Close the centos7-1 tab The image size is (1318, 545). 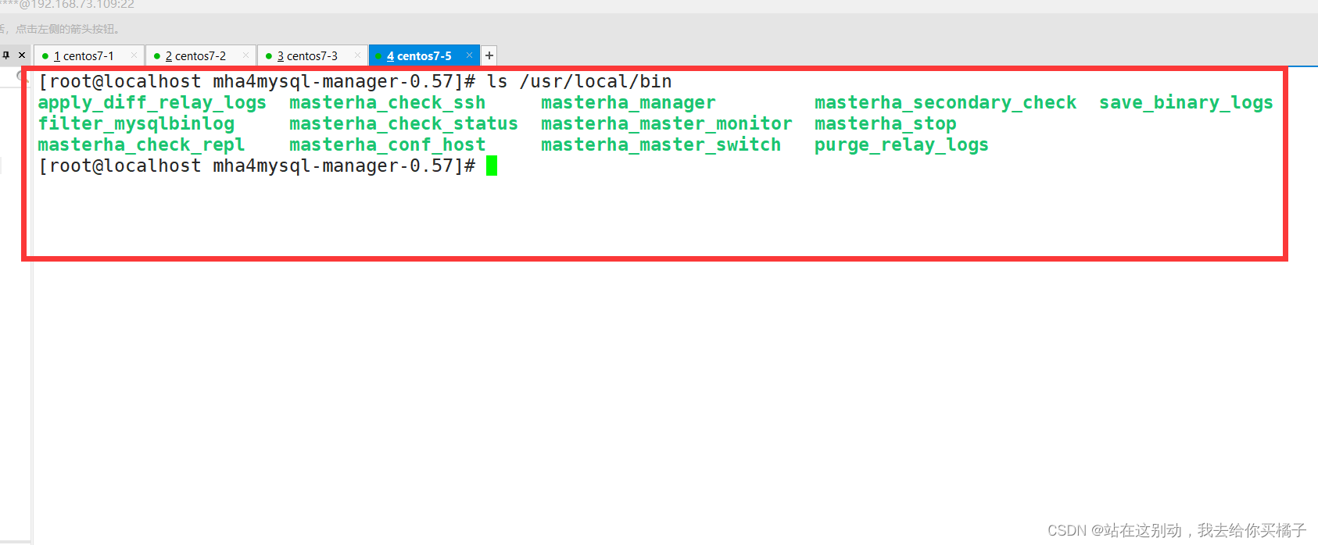[134, 55]
